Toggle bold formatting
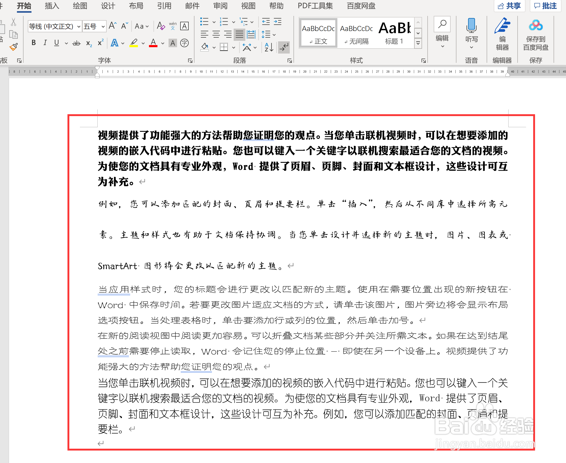 (x=34, y=42)
